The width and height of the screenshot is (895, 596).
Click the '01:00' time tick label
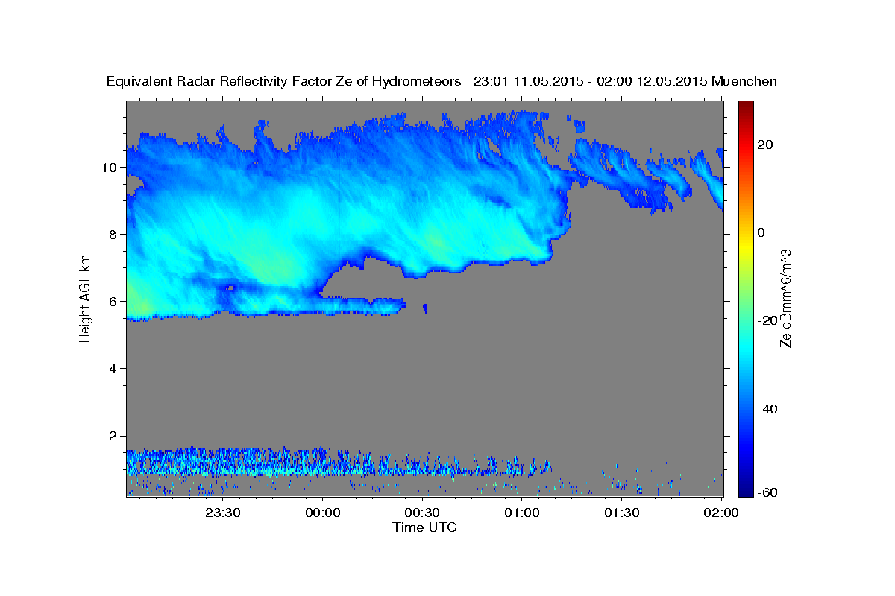coord(522,513)
